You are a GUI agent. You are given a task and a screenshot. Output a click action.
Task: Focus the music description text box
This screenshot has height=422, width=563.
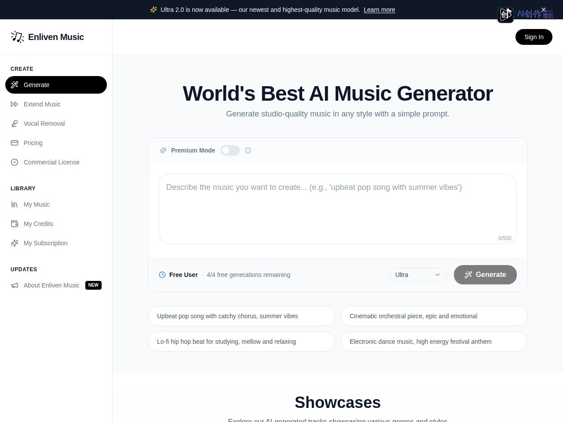coord(338,209)
